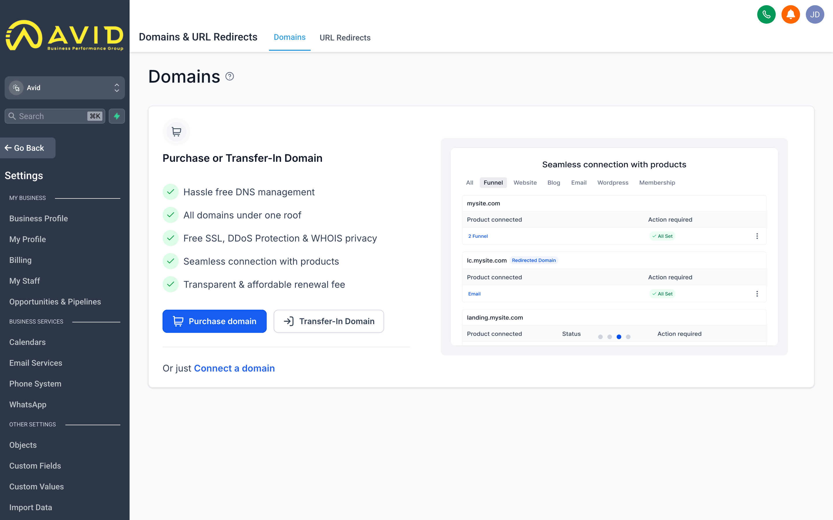Click the All Set status for lc.mysite.com
Image resolution: width=833 pixels, height=520 pixels.
(x=662, y=294)
